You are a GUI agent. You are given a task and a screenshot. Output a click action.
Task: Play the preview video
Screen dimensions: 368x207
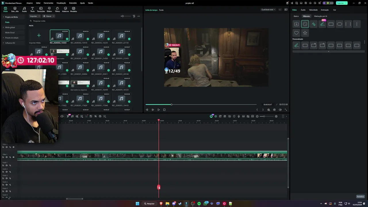click(x=158, y=110)
